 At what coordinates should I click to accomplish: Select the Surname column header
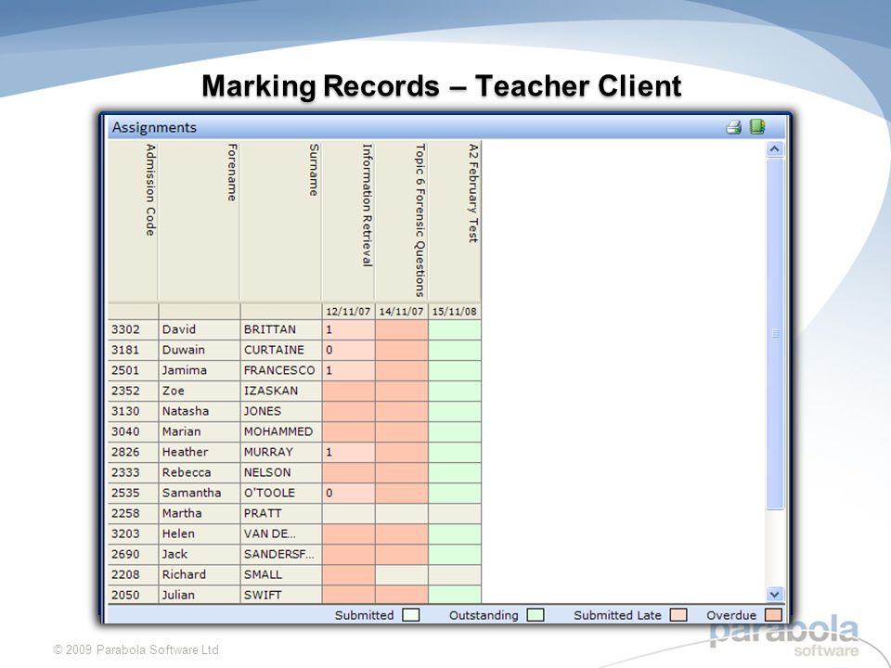click(281, 221)
